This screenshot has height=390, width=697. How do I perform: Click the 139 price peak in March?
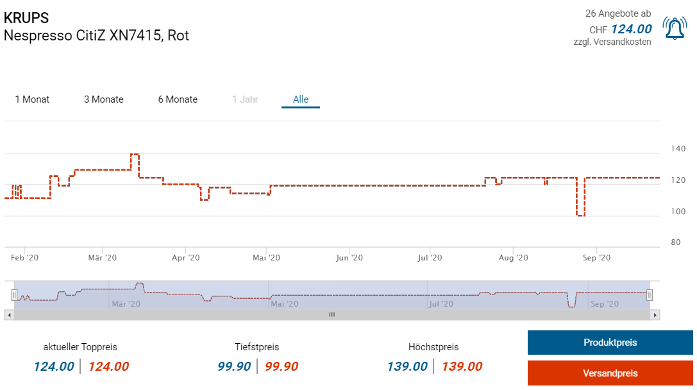point(135,155)
